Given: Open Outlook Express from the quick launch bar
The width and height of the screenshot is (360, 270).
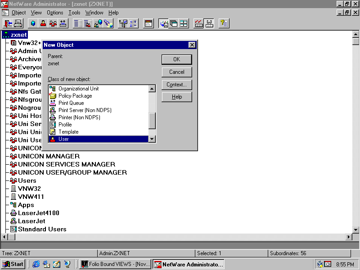Looking at the screenshot, I should click(x=47, y=264).
